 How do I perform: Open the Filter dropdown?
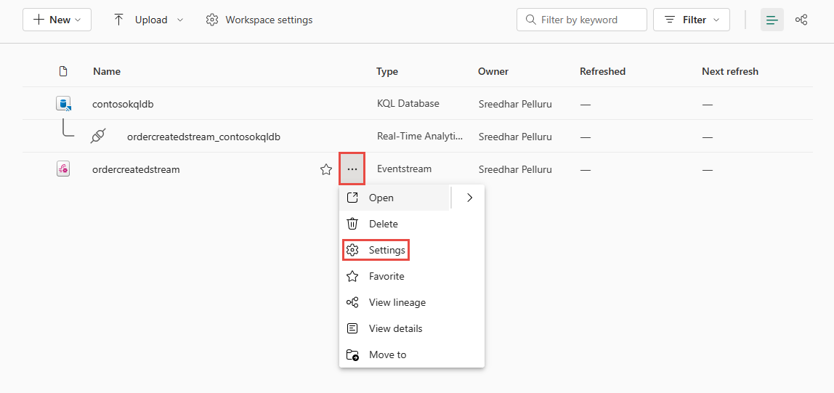click(692, 20)
